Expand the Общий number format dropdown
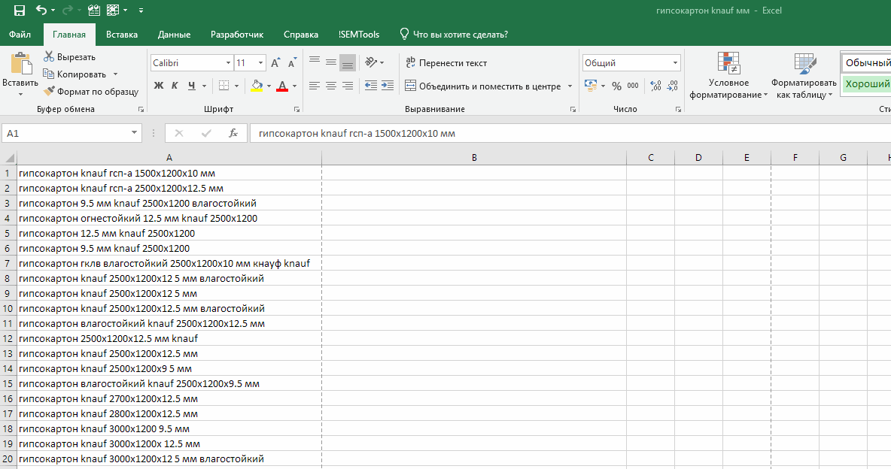891x469 pixels. tap(675, 63)
